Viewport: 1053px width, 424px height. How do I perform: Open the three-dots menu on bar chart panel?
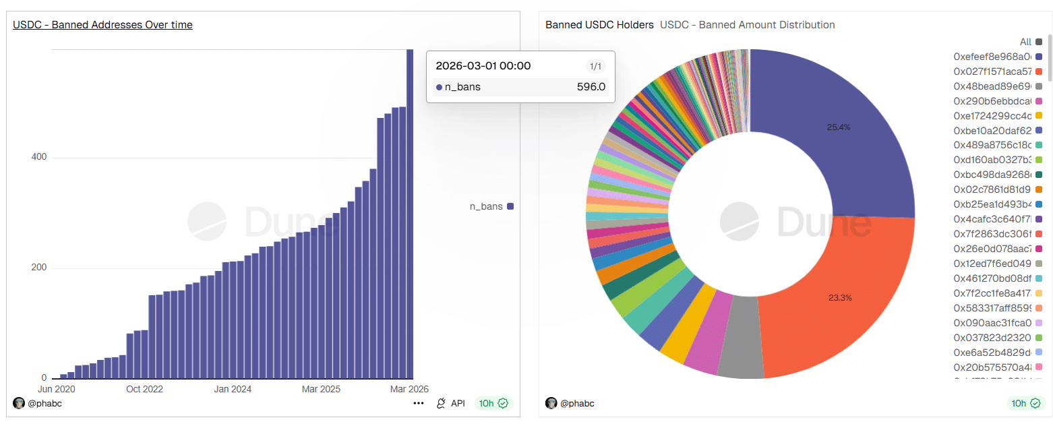tap(419, 403)
